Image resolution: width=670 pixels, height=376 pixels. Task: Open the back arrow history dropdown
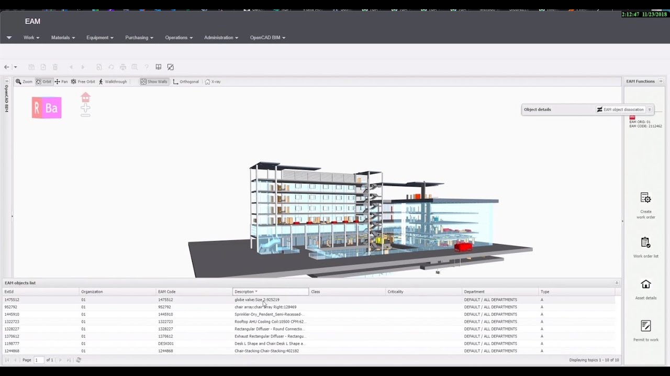(15, 67)
